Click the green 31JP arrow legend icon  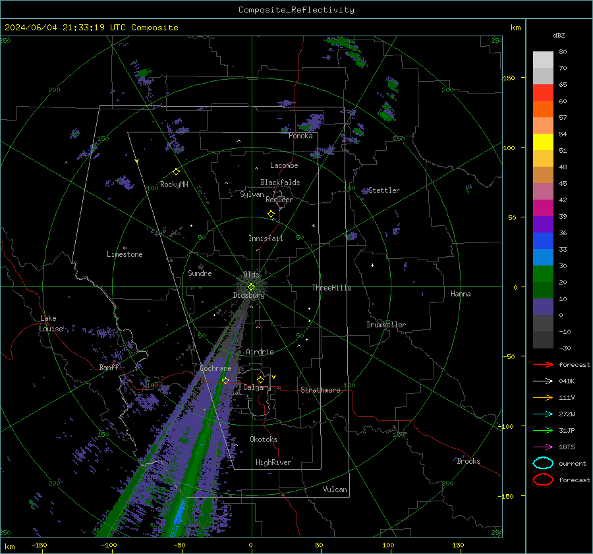click(x=543, y=430)
